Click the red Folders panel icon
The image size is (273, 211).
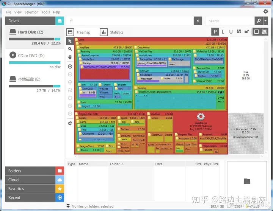point(60,171)
